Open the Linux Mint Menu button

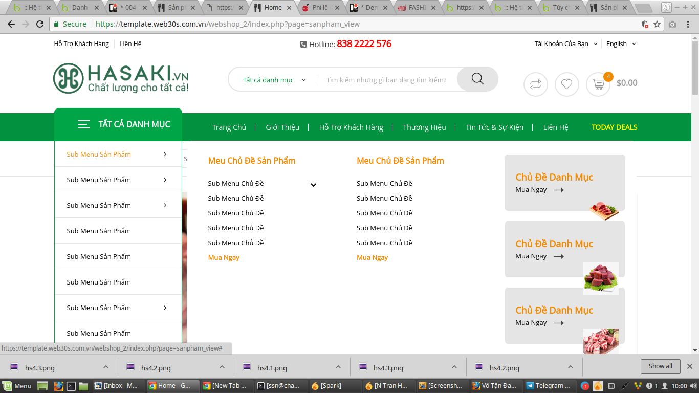pyautogui.click(x=17, y=386)
